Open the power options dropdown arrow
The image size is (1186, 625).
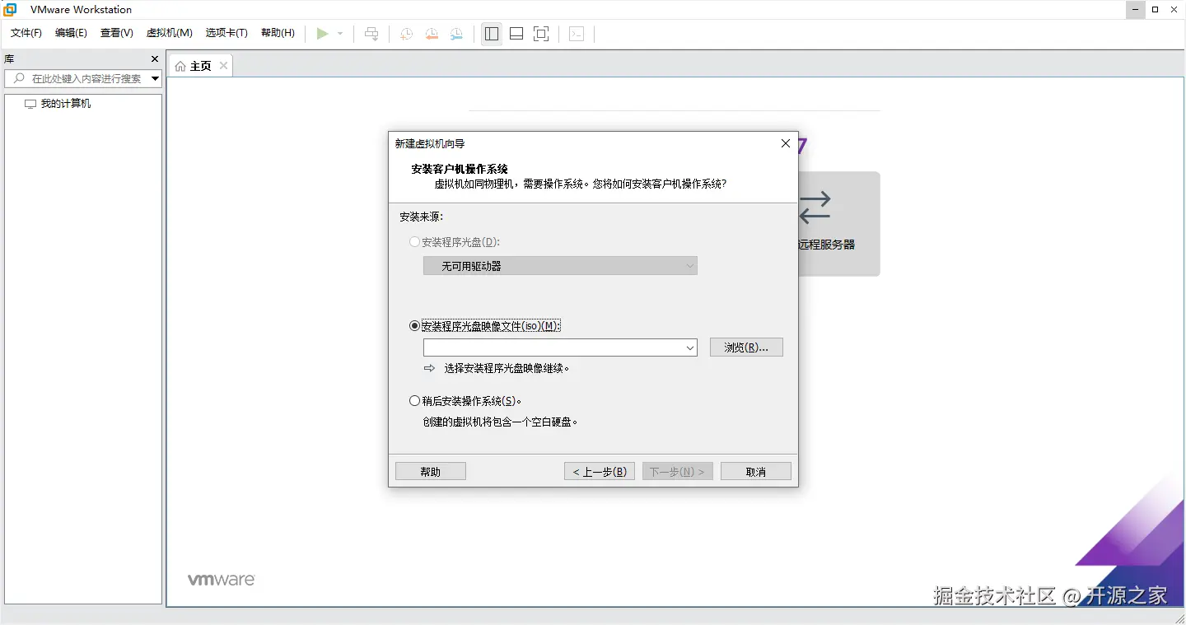click(339, 33)
